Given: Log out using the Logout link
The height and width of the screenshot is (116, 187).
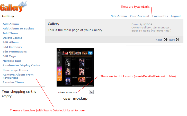Looking at the screenshot, I should 176,16.
